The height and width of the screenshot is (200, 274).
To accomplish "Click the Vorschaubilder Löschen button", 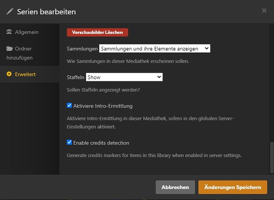I will 97,32.
